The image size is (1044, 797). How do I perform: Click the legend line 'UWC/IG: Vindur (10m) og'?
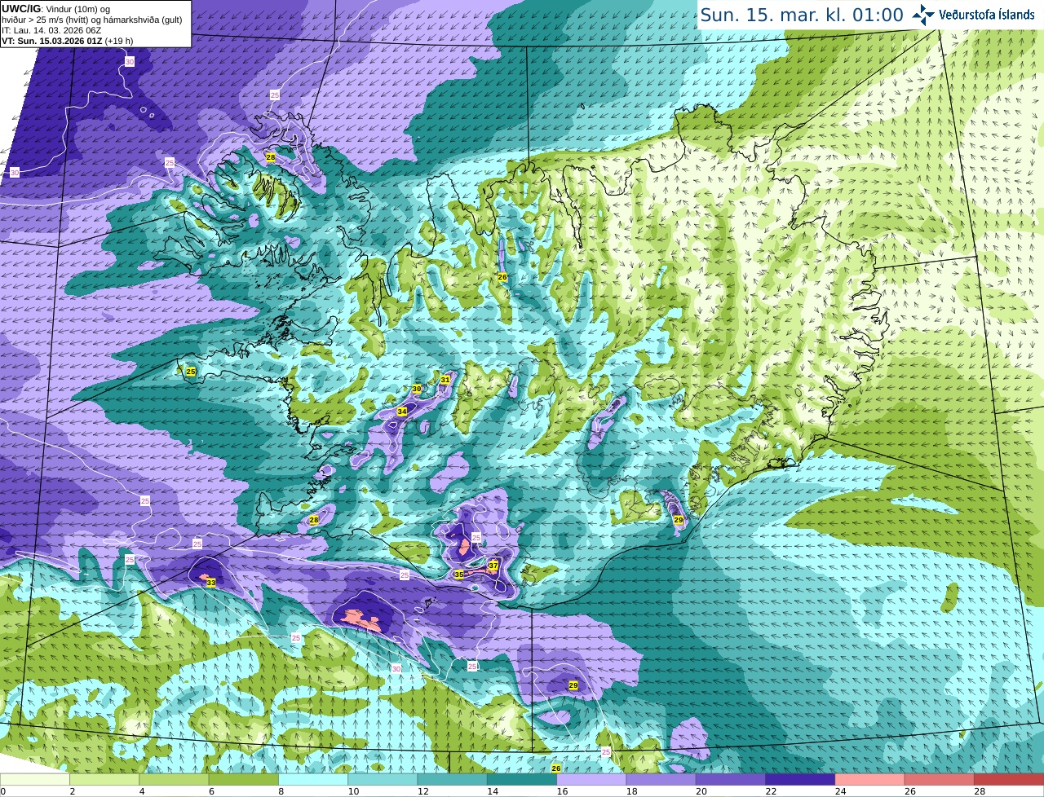coord(56,8)
